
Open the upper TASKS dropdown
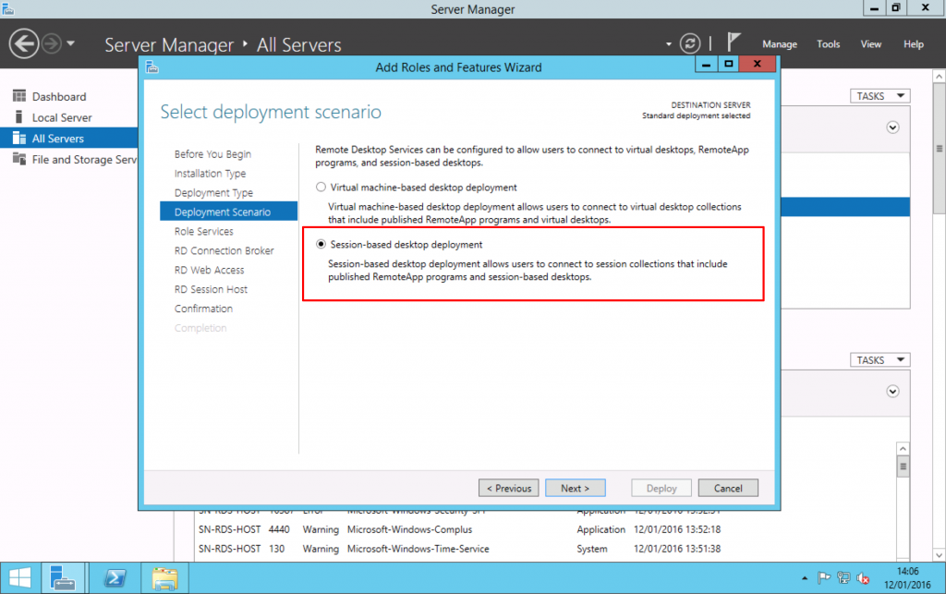[879, 95]
